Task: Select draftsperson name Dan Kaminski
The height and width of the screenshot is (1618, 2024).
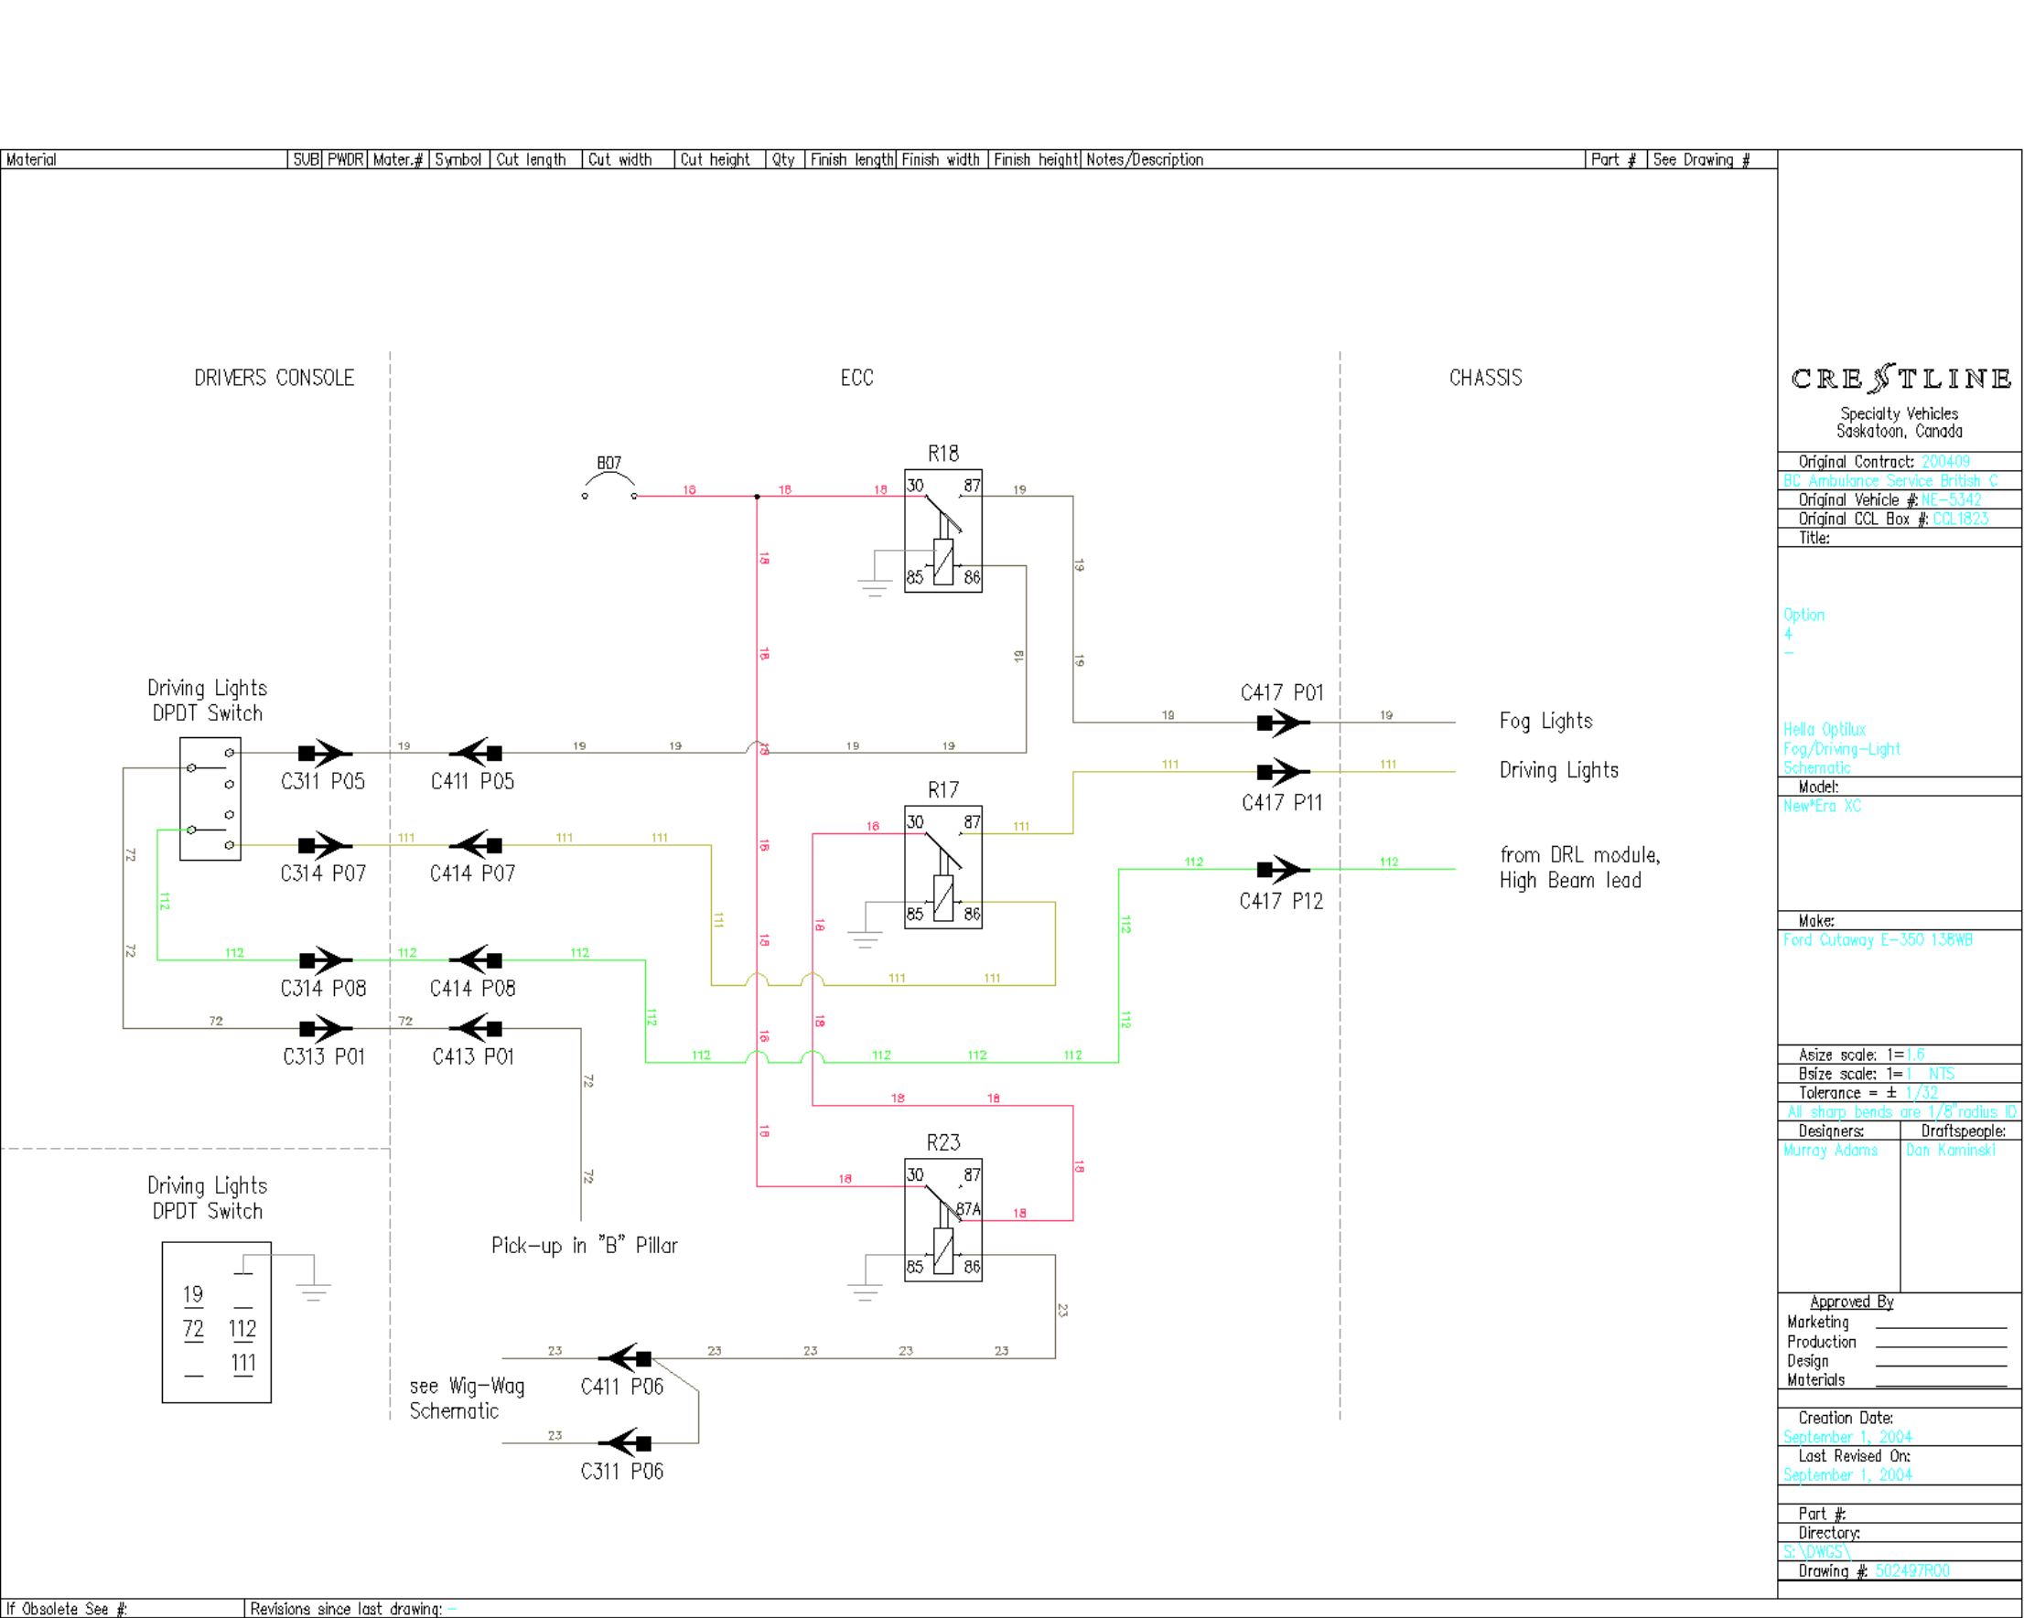Action: (1951, 1150)
